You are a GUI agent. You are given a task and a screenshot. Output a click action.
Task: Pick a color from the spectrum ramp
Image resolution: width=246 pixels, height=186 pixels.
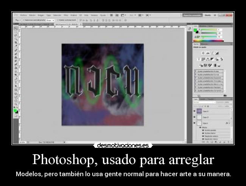coord(209,41)
